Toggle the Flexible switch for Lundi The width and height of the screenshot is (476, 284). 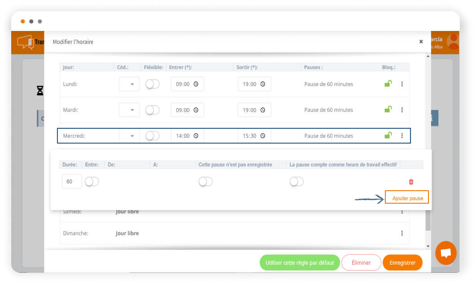pyautogui.click(x=153, y=84)
